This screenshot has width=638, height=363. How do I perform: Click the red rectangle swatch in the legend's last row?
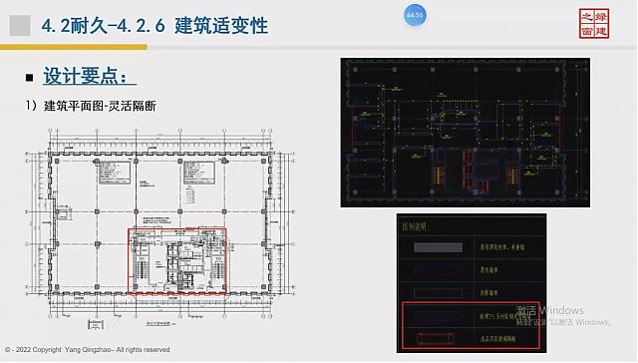[x=435, y=338]
